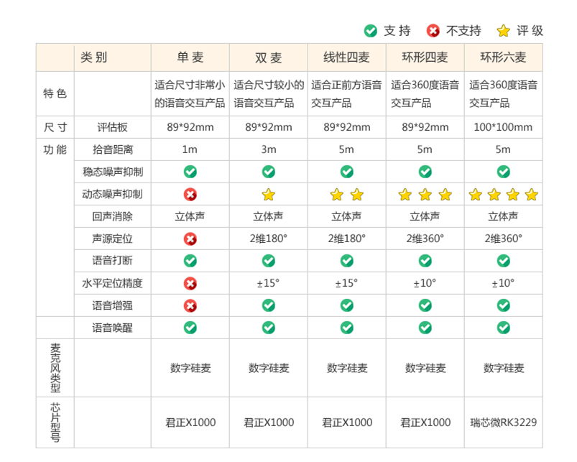Select the 单麦 column header
The width and height of the screenshot is (577, 462).
click(190, 57)
